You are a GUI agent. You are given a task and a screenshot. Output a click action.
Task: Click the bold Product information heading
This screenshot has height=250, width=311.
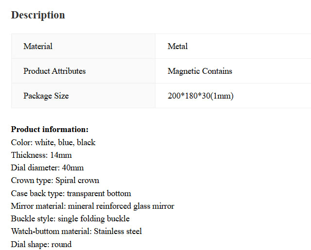coord(50,130)
